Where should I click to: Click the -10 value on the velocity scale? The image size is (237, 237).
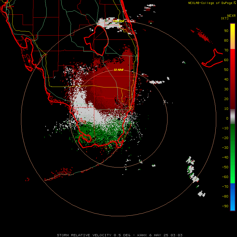225,128
